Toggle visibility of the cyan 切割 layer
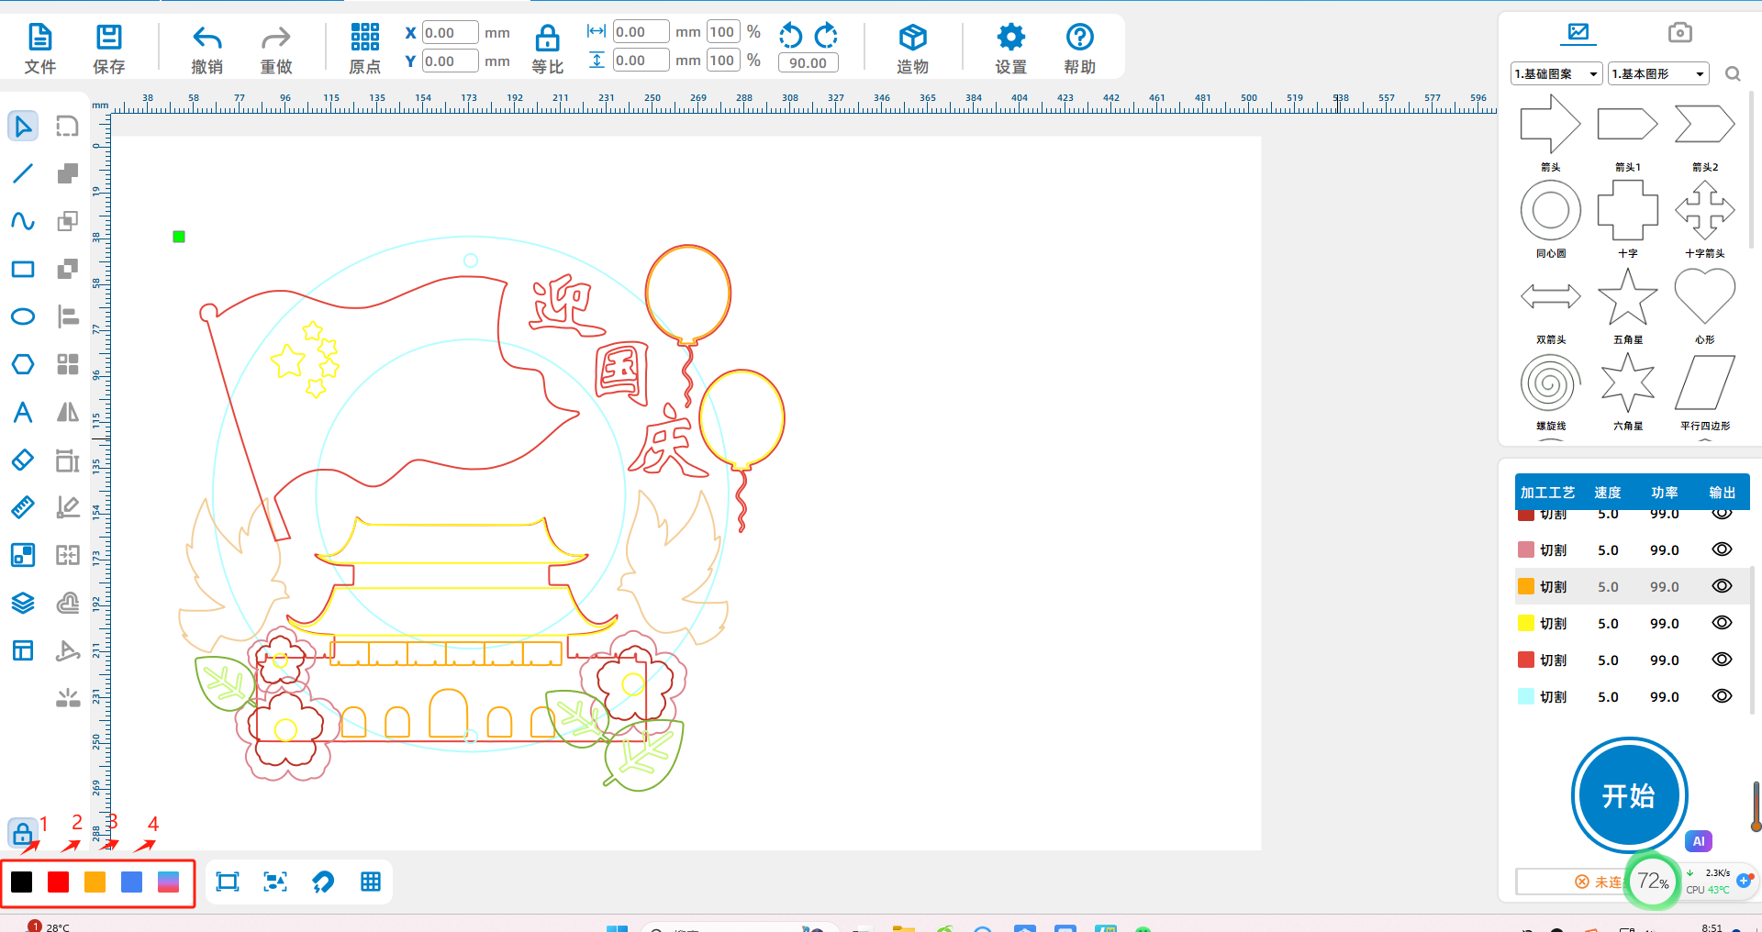1762x932 pixels. coord(1722,696)
